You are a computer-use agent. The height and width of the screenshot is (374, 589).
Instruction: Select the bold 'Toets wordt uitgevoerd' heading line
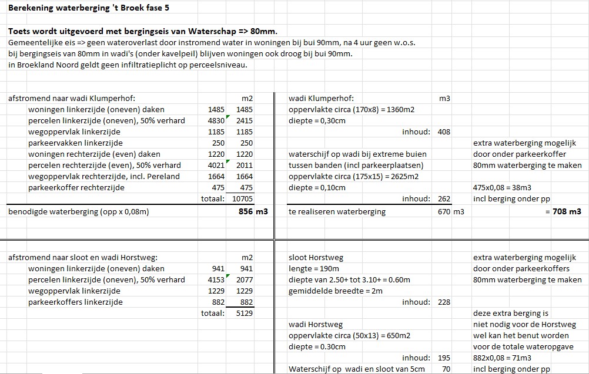click(143, 31)
